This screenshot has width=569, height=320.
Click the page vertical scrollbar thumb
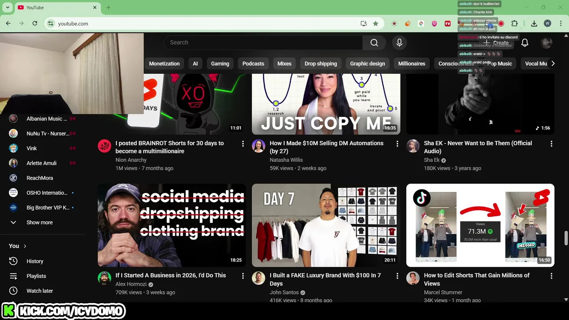point(566,238)
